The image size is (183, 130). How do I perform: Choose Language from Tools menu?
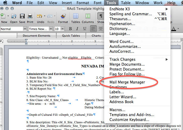[x=137, y=34]
